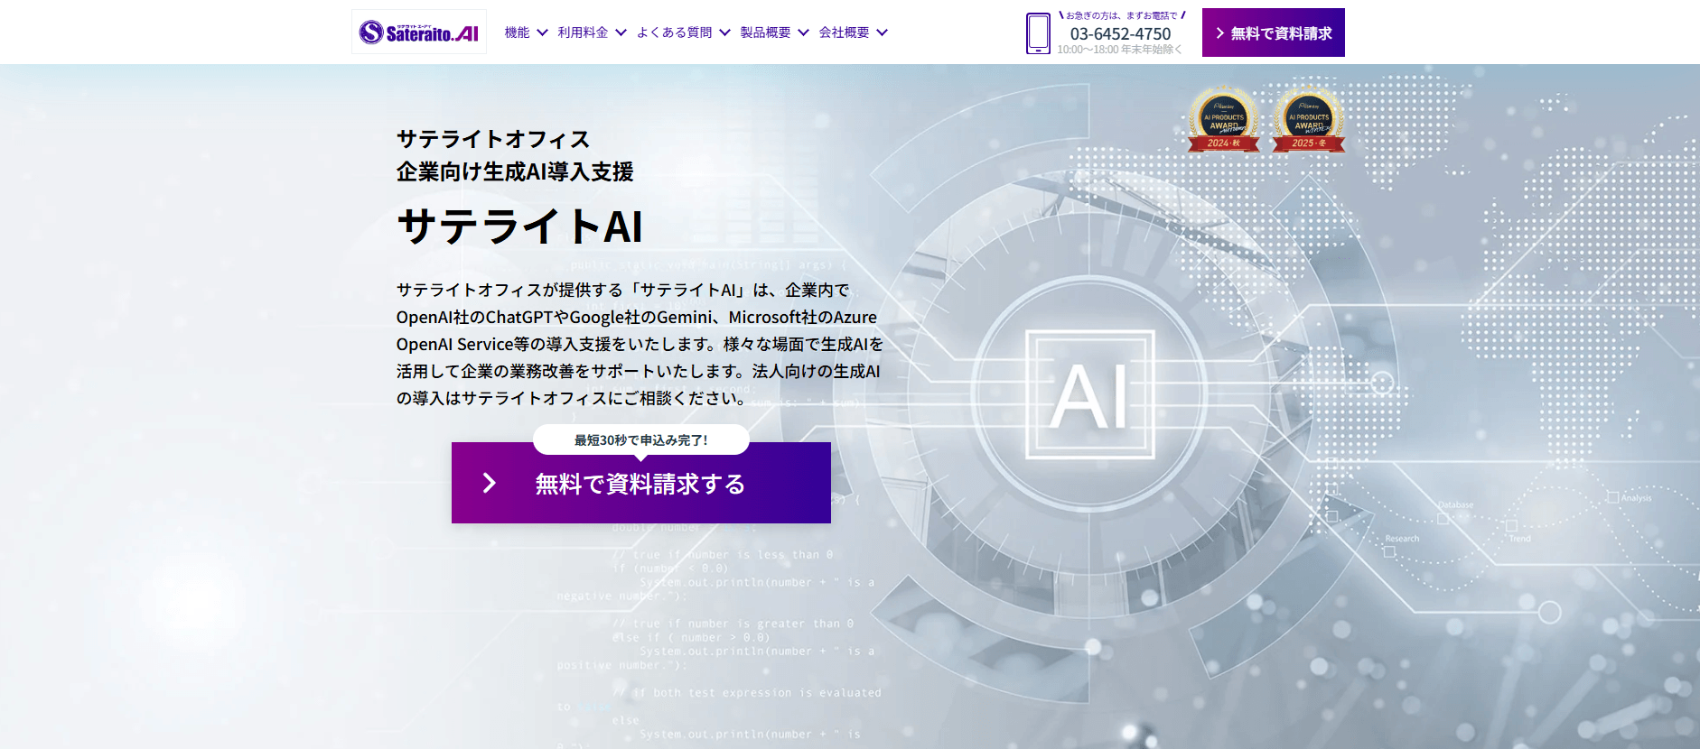Image resolution: width=1700 pixels, height=749 pixels.
Task: Expand the 利用料金 dropdown chevron
Action: (x=621, y=32)
